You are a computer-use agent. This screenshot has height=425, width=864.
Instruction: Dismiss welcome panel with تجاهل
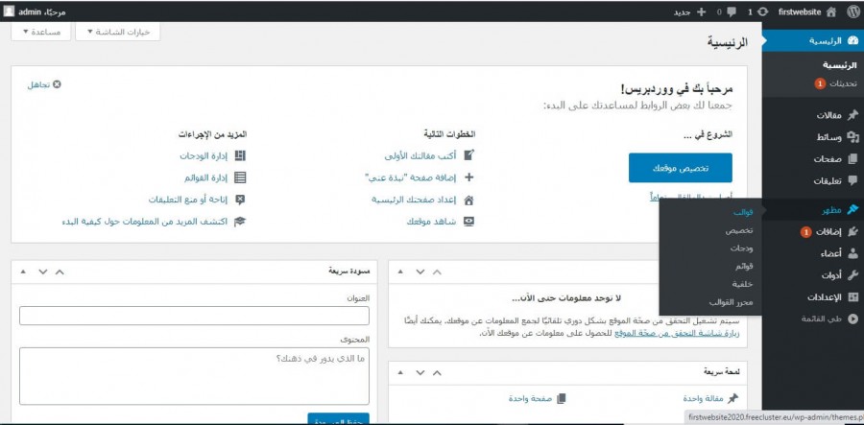(x=44, y=84)
